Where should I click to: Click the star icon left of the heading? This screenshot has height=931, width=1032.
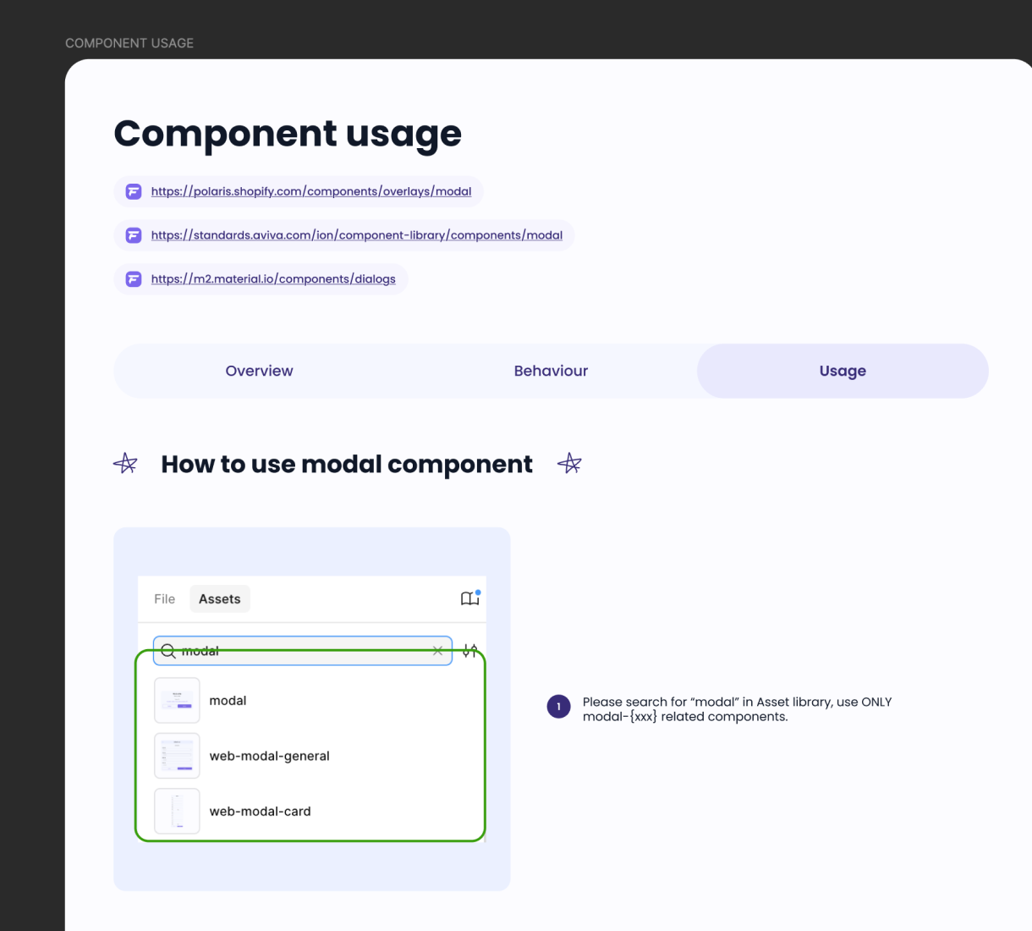[125, 464]
